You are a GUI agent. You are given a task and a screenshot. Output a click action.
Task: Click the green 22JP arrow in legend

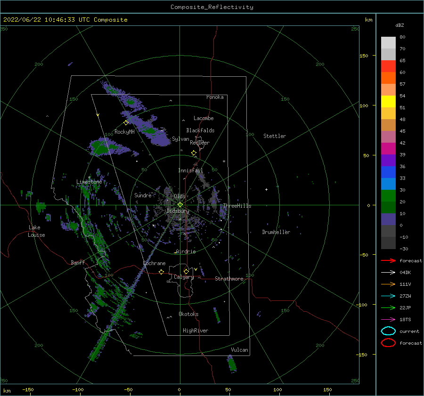click(x=388, y=307)
